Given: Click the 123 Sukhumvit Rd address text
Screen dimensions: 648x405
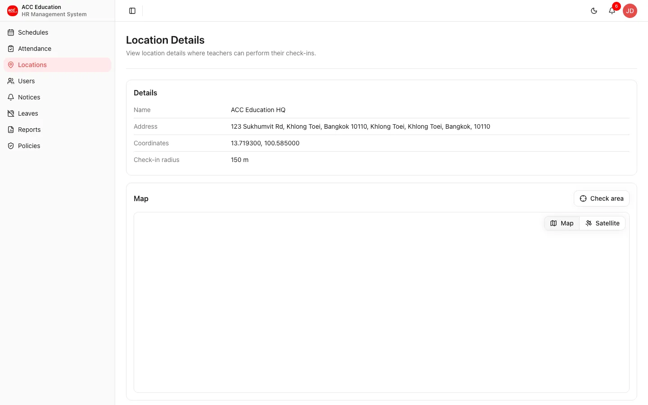Looking at the screenshot, I should (360, 126).
